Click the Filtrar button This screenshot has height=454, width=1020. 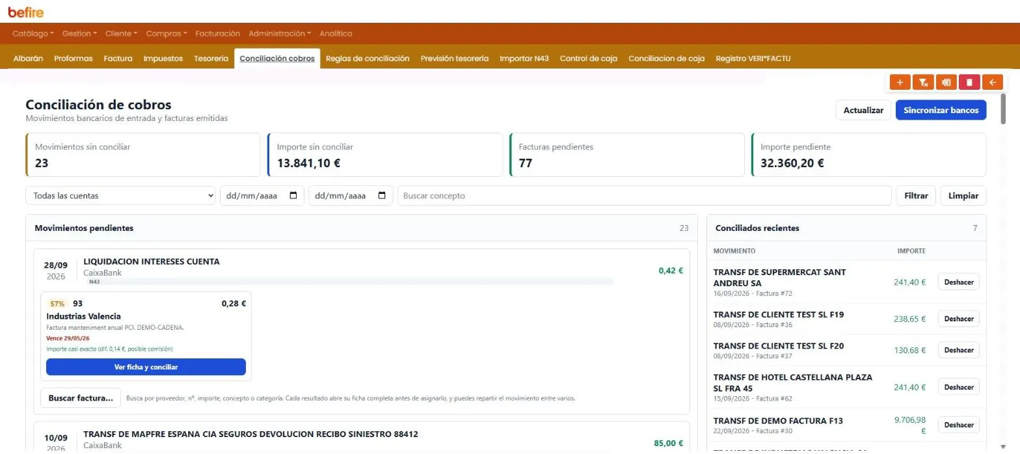(916, 195)
